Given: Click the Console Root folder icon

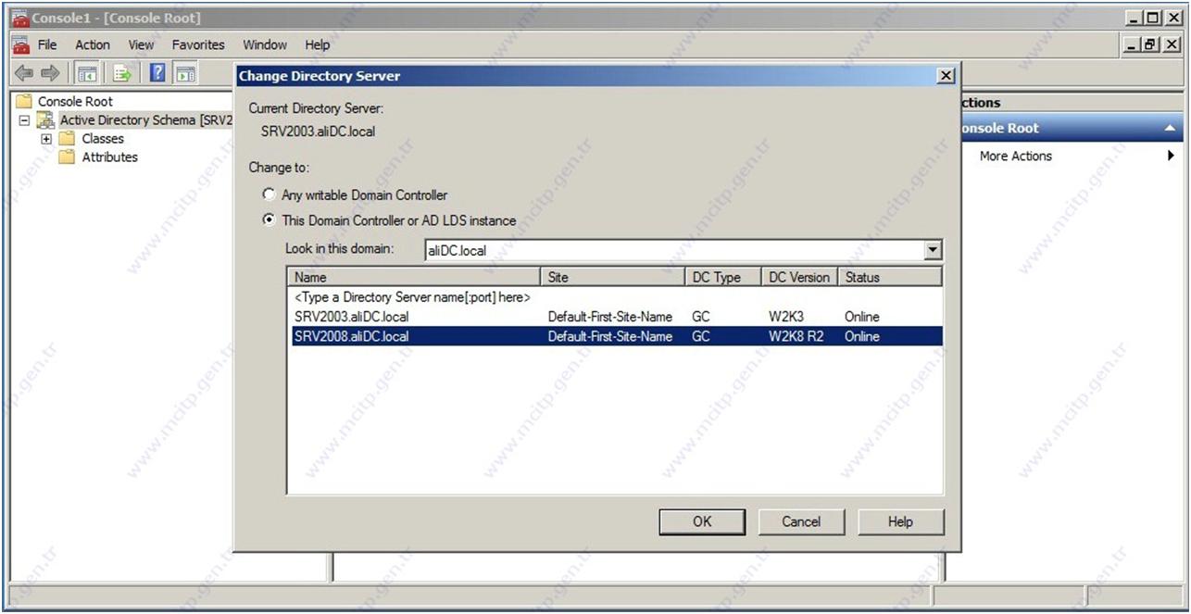Looking at the screenshot, I should [23, 101].
